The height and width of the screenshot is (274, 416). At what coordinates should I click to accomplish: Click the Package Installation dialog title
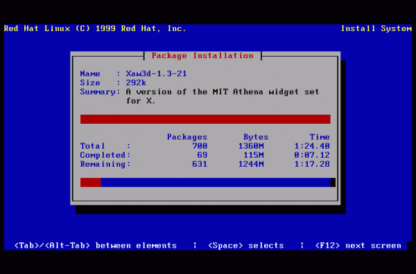point(202,55)
